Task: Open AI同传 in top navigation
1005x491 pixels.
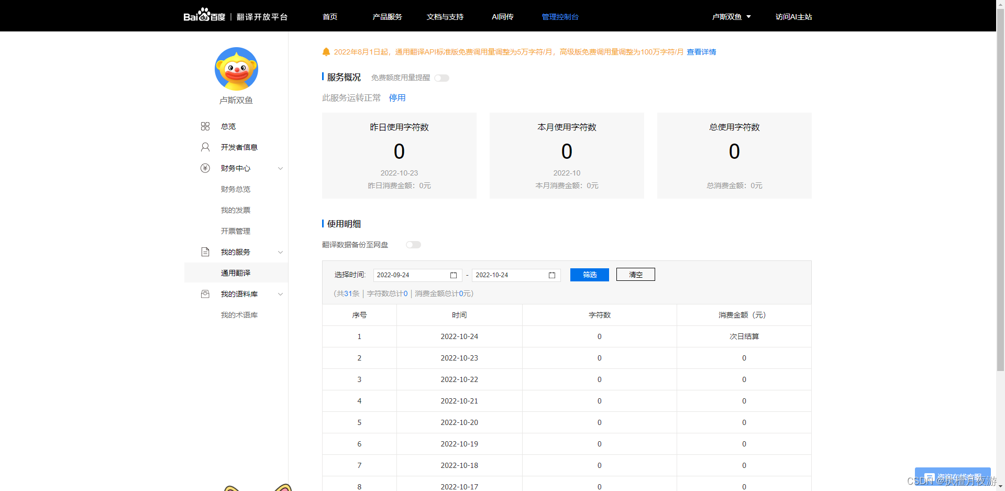Action: point(502,17)
